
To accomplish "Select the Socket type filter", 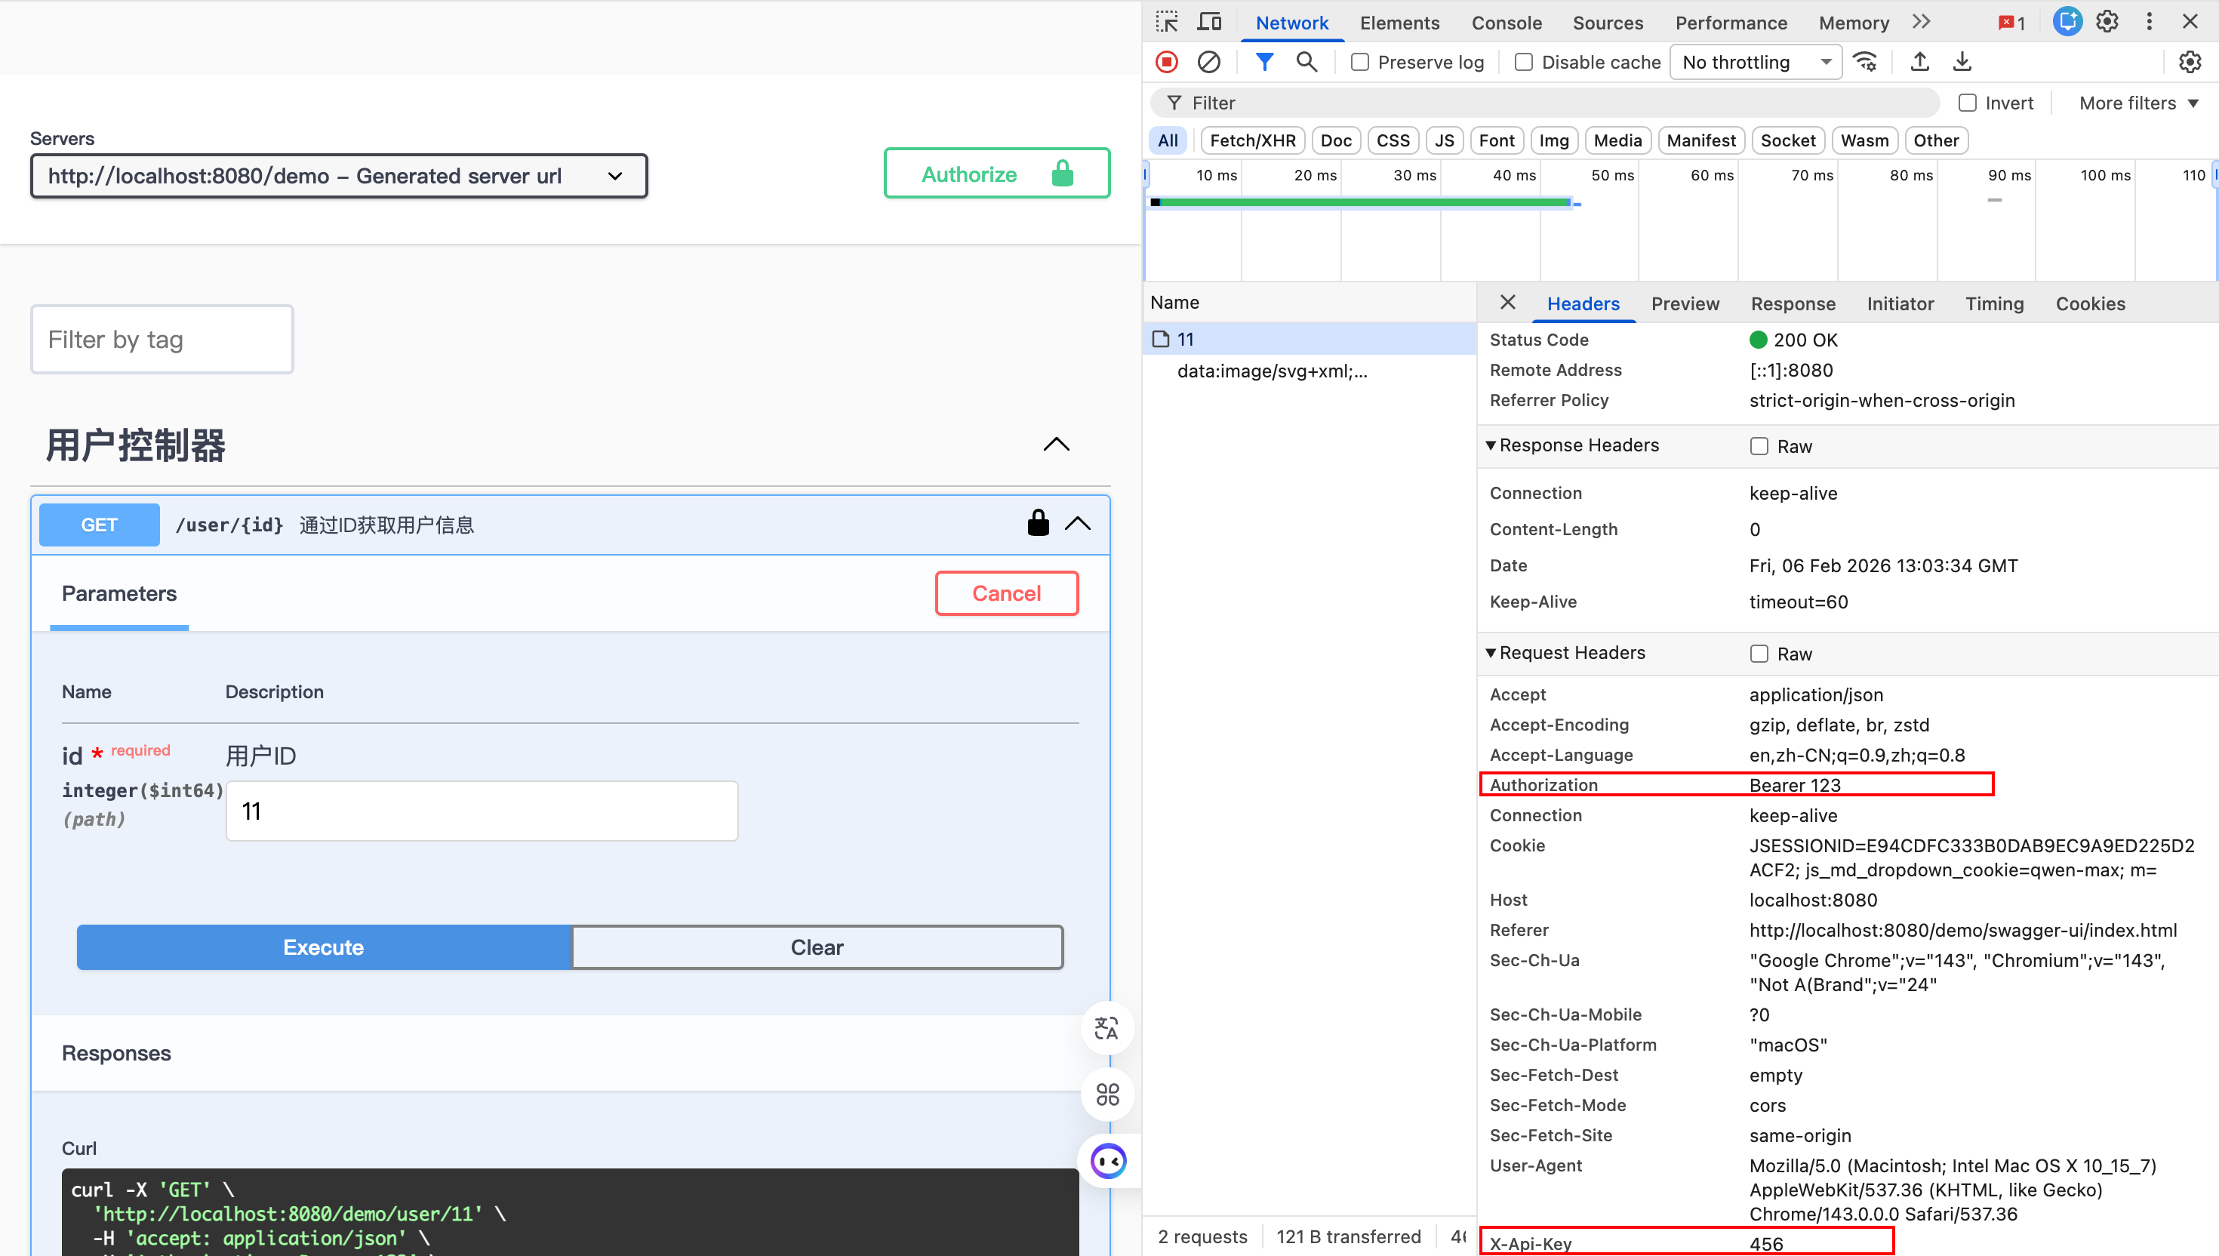I will pos(1788,140).
